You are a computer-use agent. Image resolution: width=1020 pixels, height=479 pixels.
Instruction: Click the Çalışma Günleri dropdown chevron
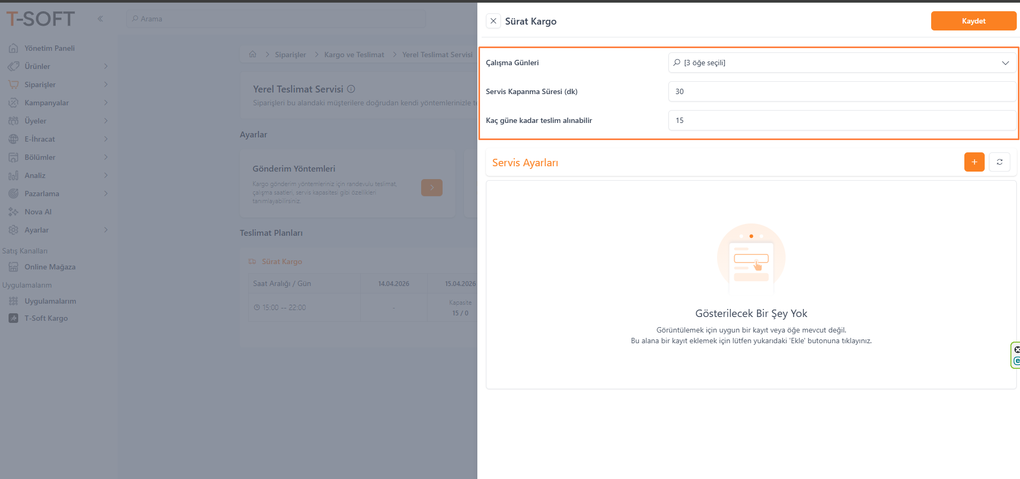point(1005,63)
